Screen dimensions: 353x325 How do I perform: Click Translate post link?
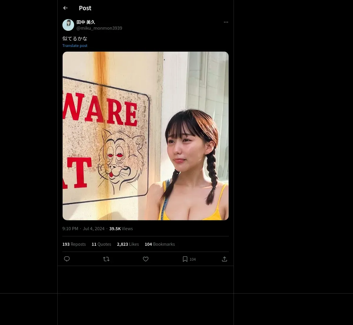coord(75,46)
